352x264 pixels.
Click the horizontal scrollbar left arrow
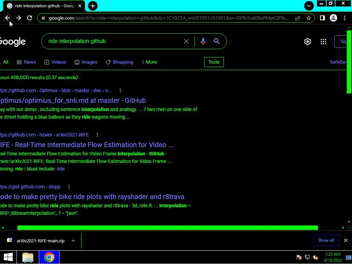click(x=3, y=228)
